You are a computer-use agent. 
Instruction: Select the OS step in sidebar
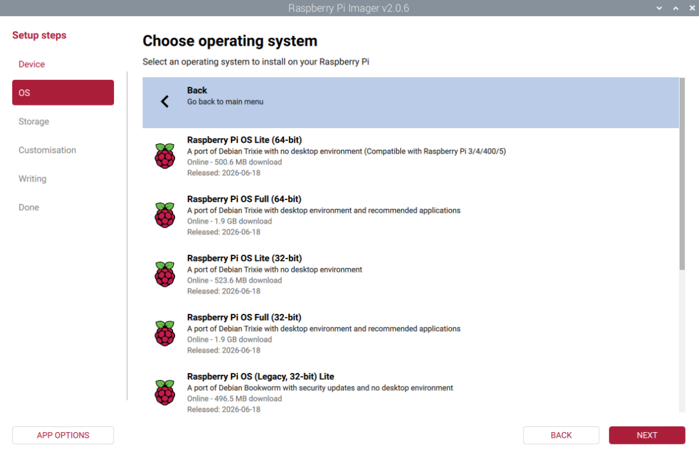pos(63,93)
